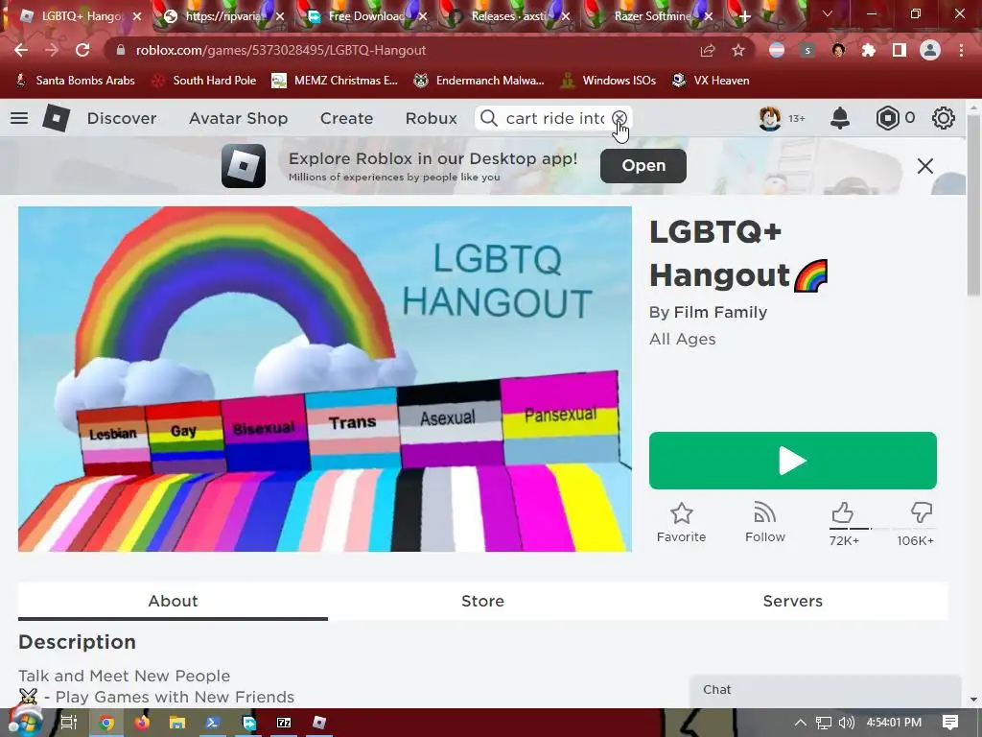The width and height of the screenshot is (982, 737).
Task: Open the Roblox settings gear
Action: coord(944,118)
